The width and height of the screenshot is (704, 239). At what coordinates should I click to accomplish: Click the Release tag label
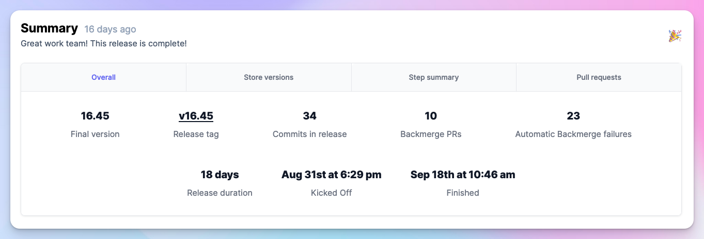196,134
